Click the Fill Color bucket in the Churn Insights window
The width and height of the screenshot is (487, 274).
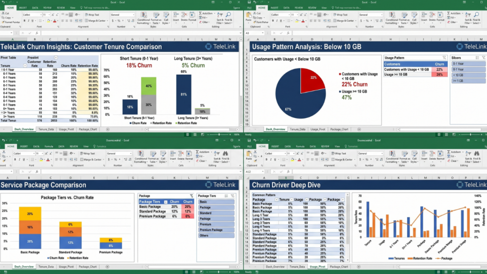pyautogui.click(x=49, y=21)
